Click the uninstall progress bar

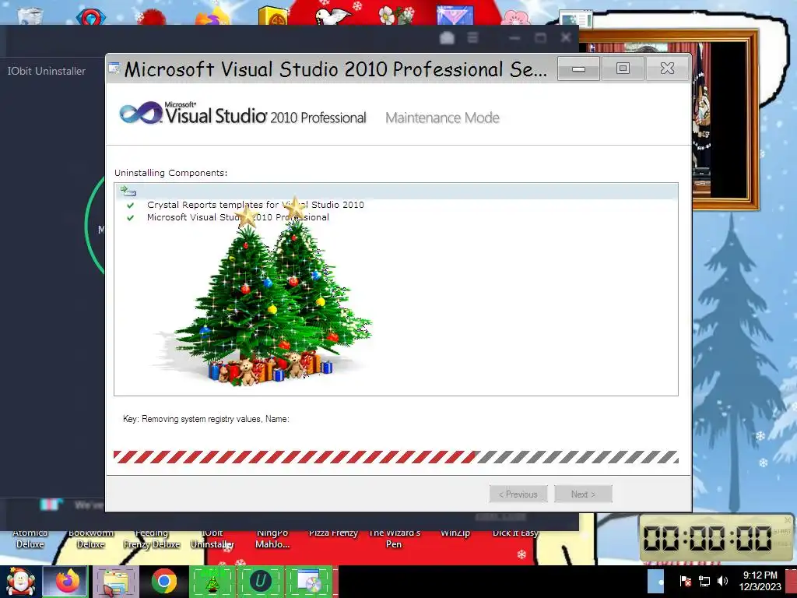(396, 456)
